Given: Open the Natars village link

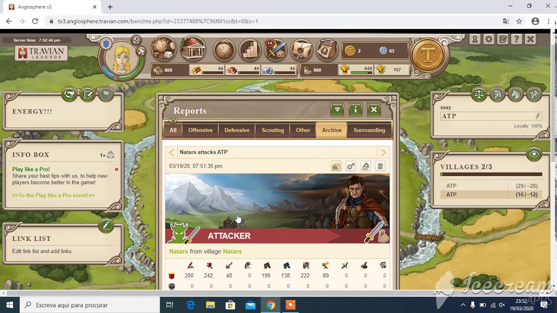Looking at the screenshot, I should [x=232, y=251].
